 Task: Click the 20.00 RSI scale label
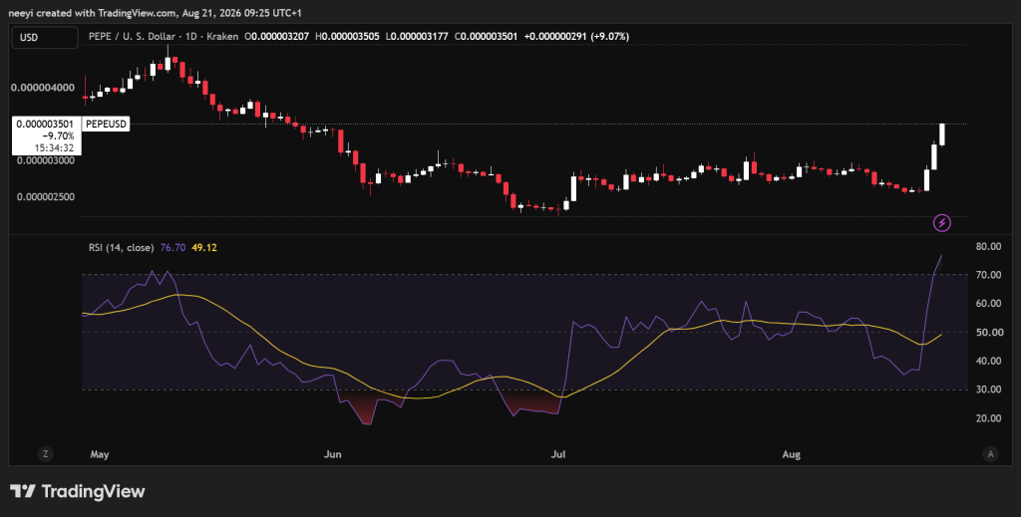(x=988, y=417)
